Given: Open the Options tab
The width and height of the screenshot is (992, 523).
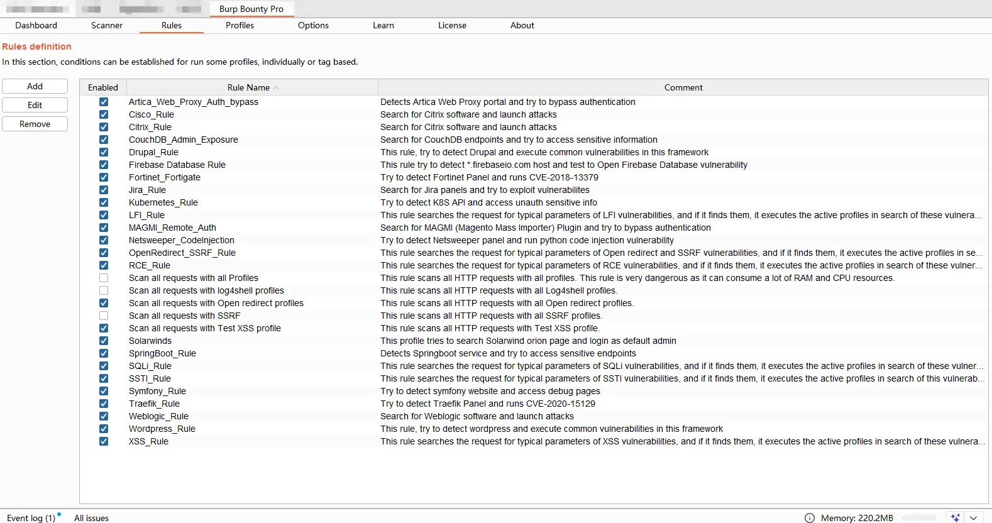Looking at the screenshot, I should pyautogui.click(x=314, y=26).
